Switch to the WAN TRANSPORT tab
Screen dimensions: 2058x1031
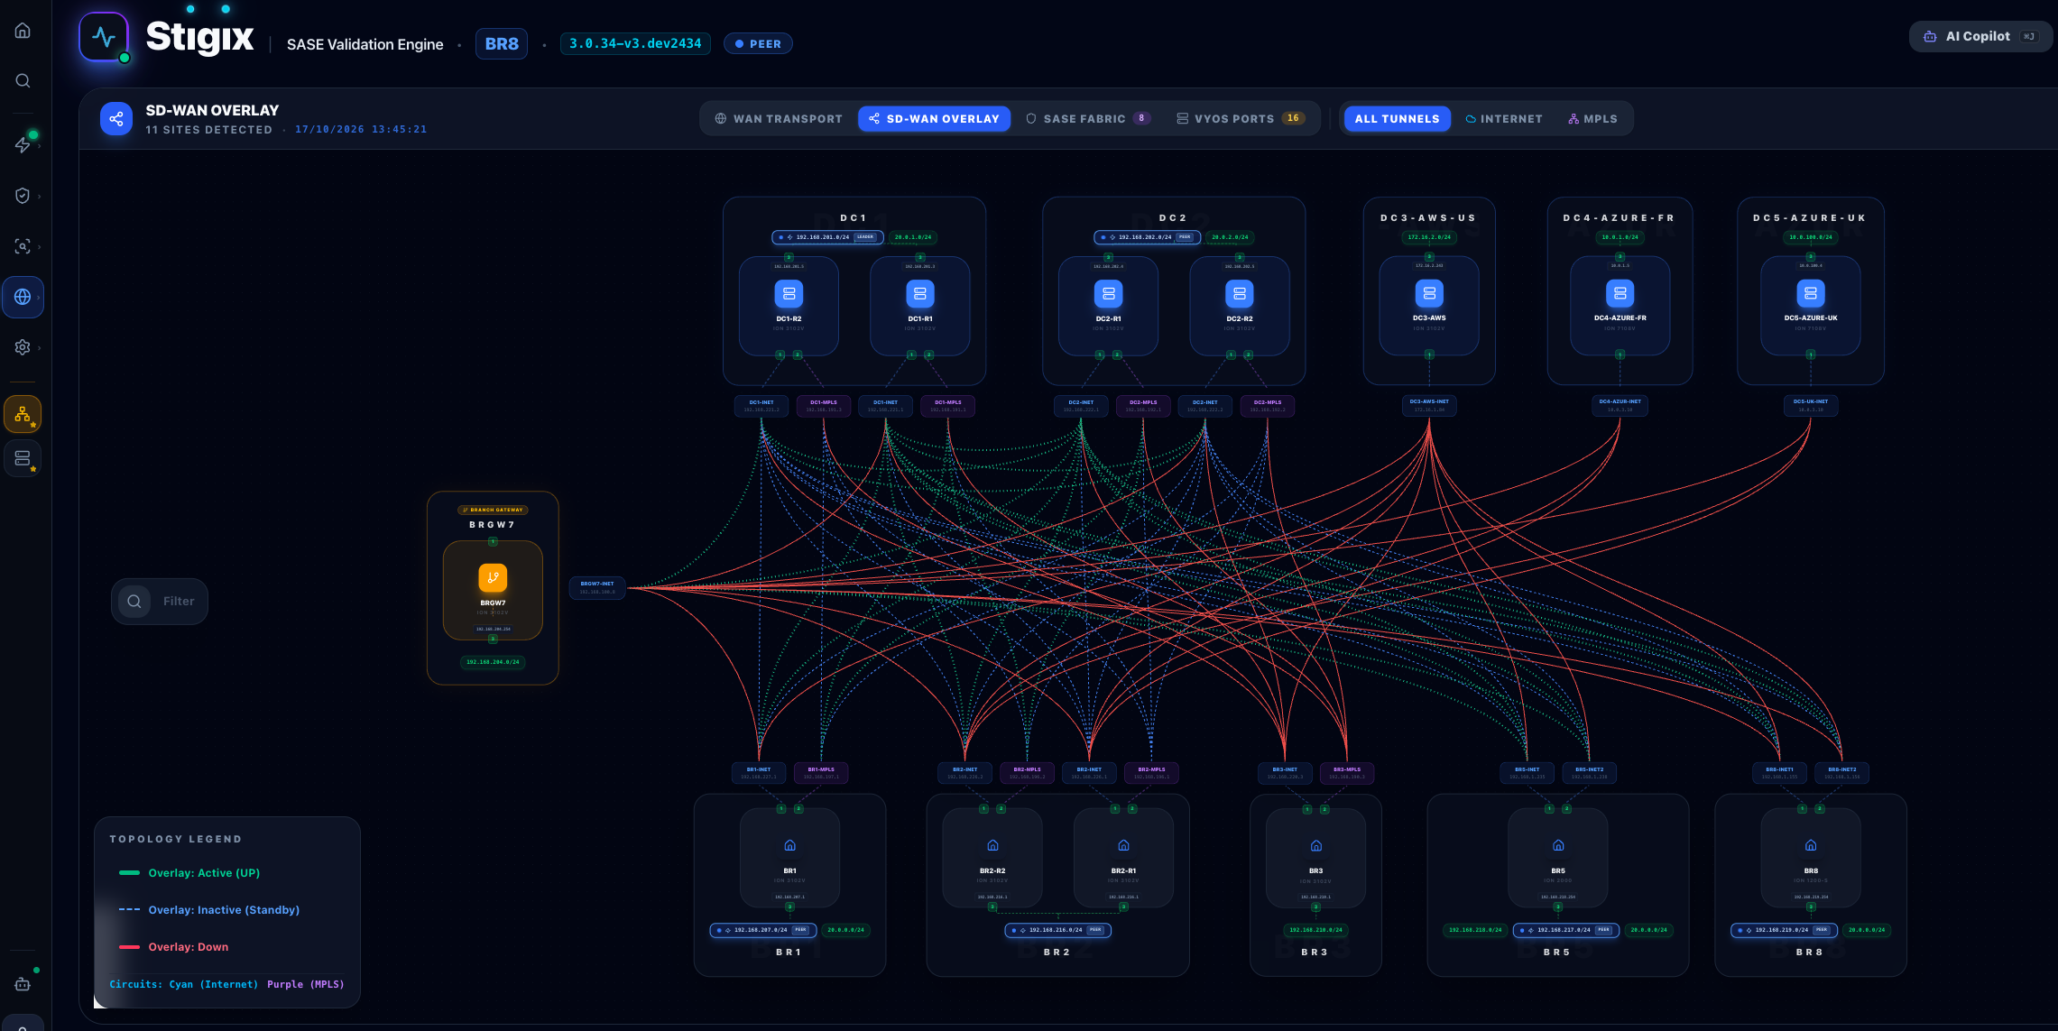pos(779,119)
